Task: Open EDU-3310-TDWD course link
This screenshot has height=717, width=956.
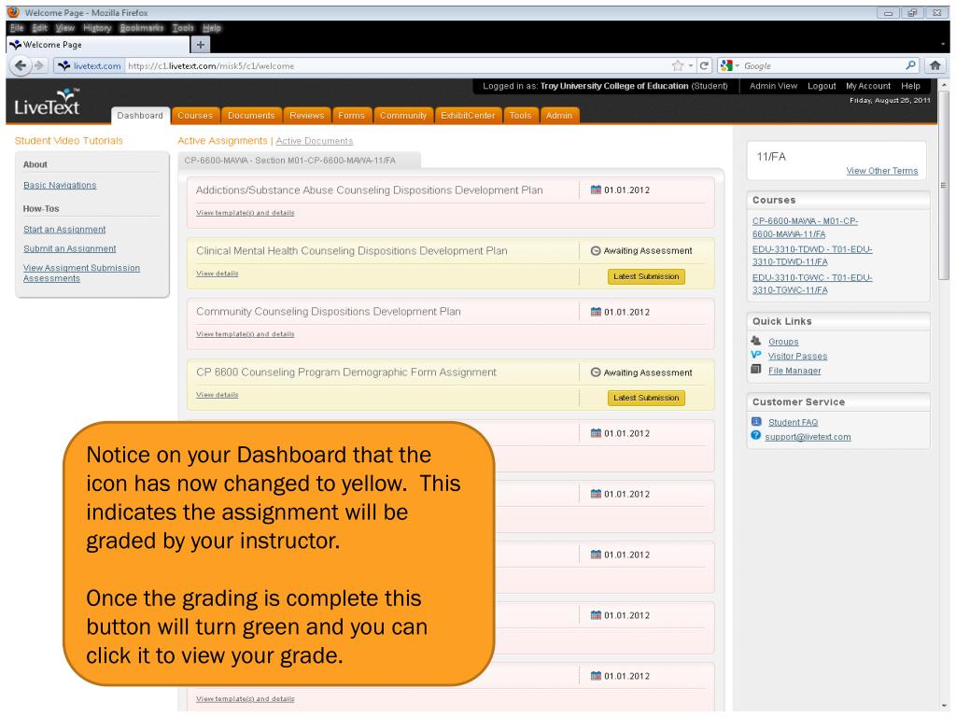Action: click(x=812, y=256)
